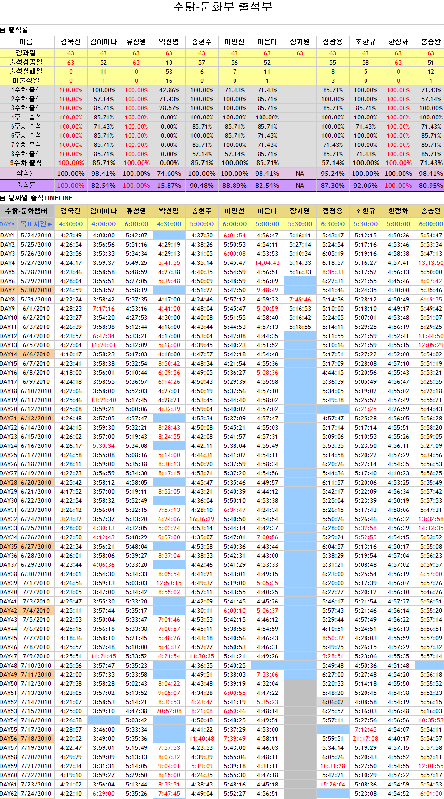Screen dimensions: 444x799
Task: Select the DAY7 row label
Action: [x=8, y=290]
